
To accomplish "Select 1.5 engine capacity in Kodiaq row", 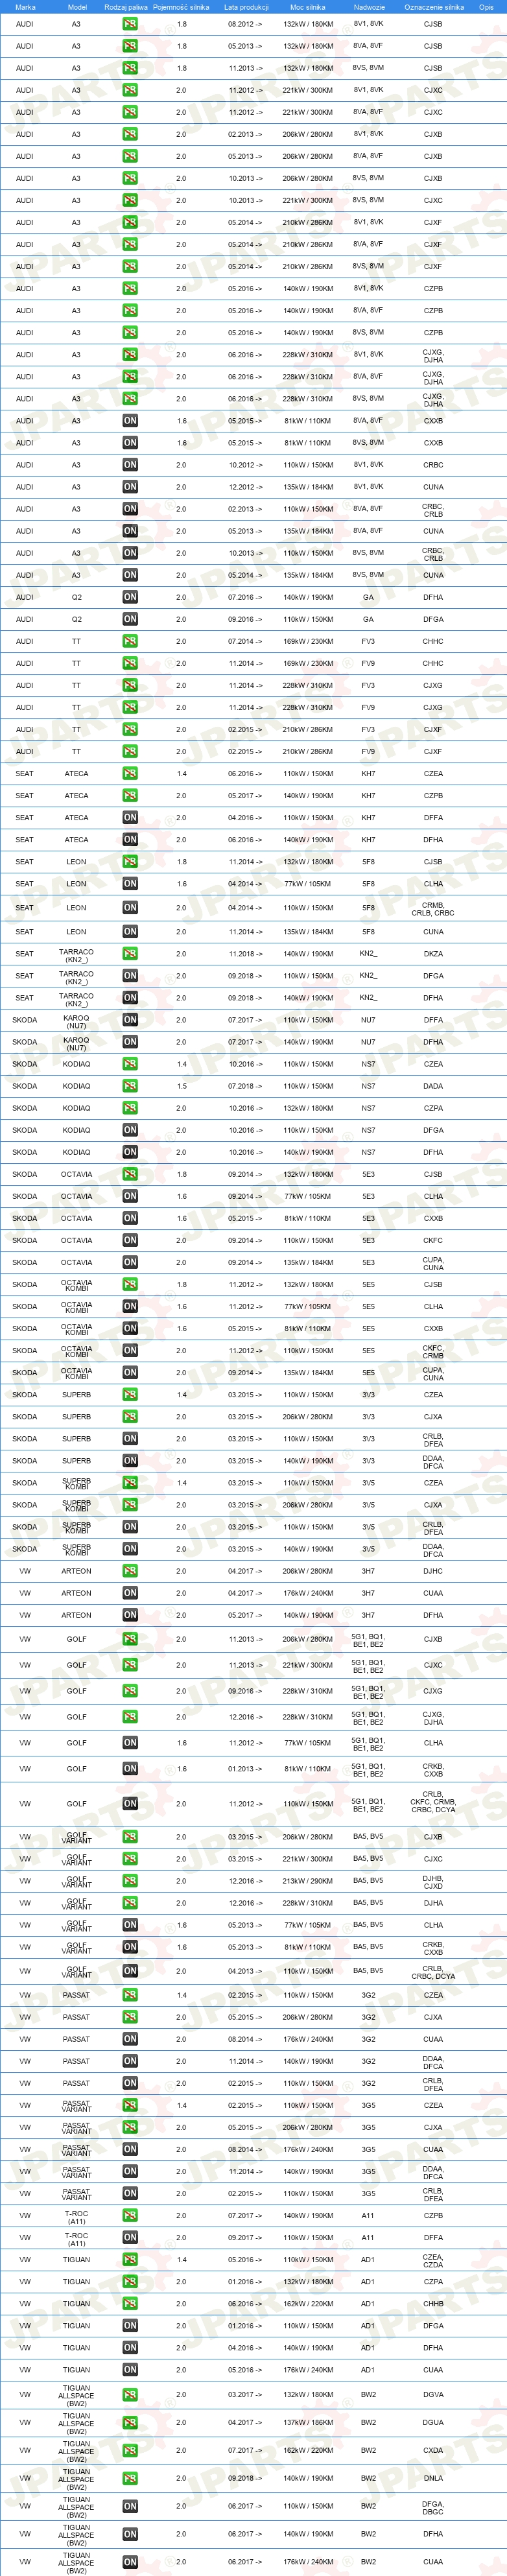I will click(181, 1086).
